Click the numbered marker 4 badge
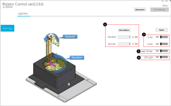This screenshot has width=171, height=106. tap(138, 57)
